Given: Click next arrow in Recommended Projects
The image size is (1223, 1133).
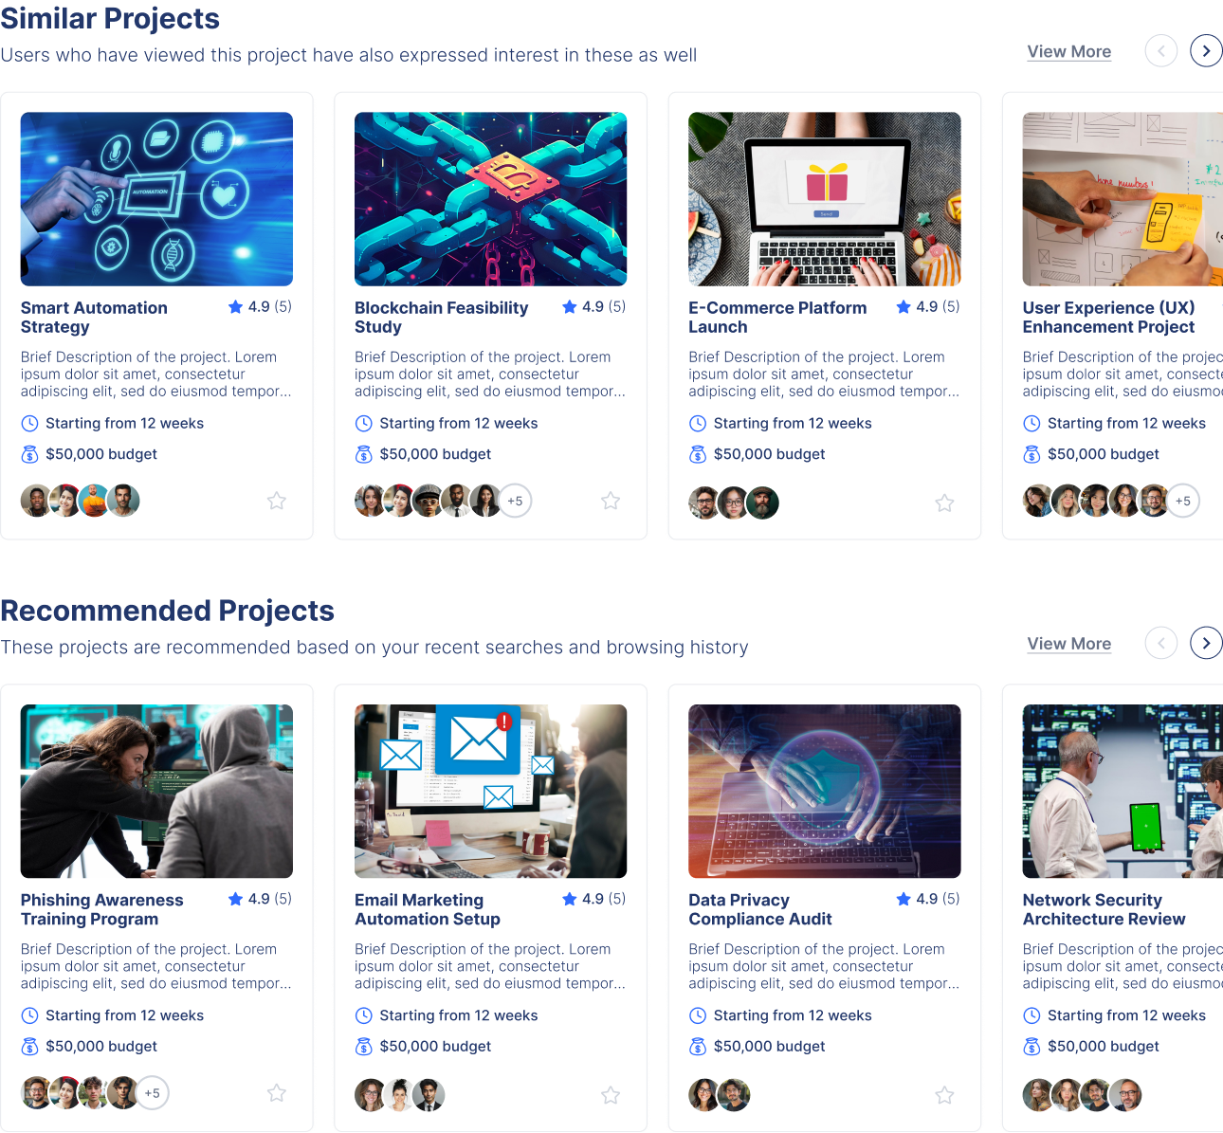Looking at the screenshot, I should (x=1206, y=644).
